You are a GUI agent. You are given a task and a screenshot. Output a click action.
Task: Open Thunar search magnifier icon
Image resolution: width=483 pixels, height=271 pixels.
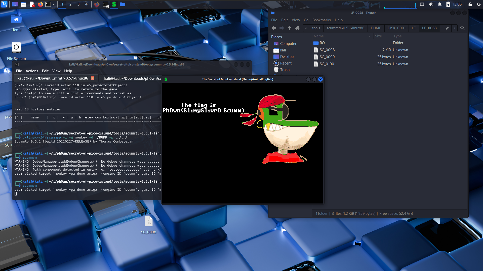pos(462,28)
